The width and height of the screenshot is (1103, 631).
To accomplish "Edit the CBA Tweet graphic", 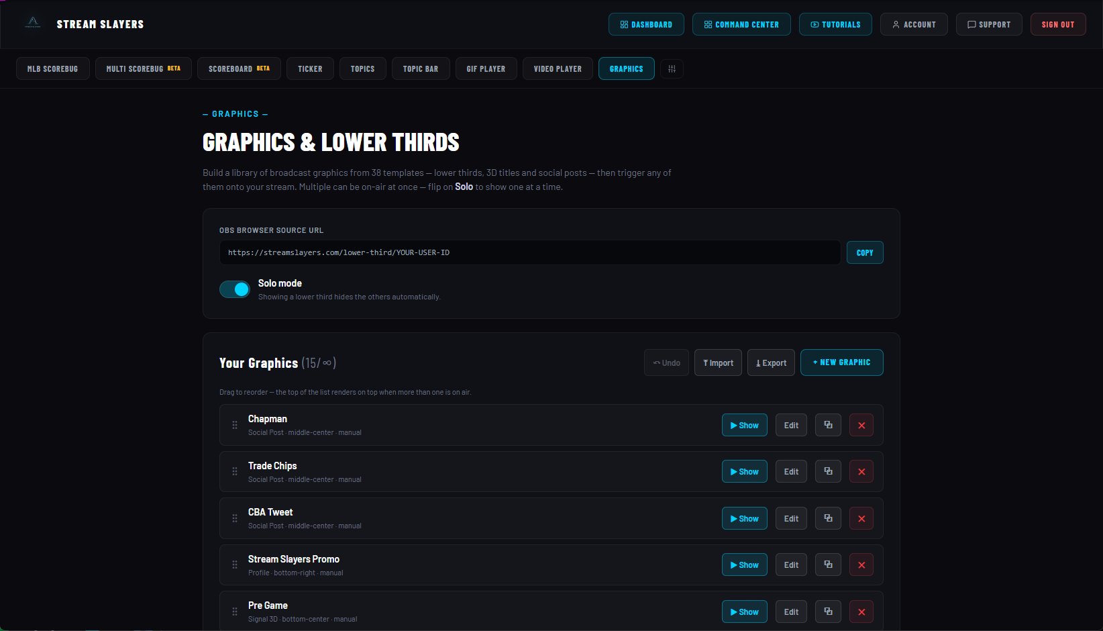I will [791, 518].
